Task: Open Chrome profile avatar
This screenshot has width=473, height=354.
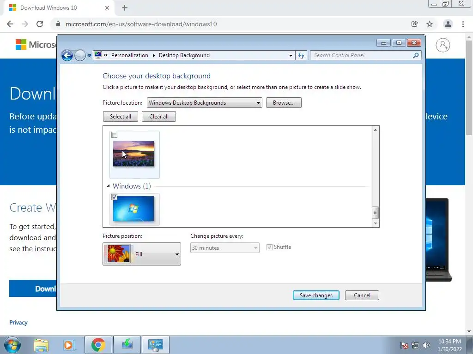Action: [x=448, y=24]
